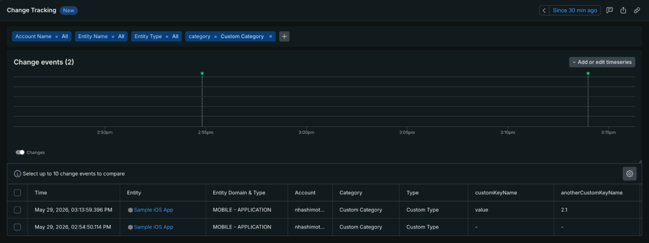649x243 pixels.
Task: Sort by the Entity column header
Action: tap(134, 192)
